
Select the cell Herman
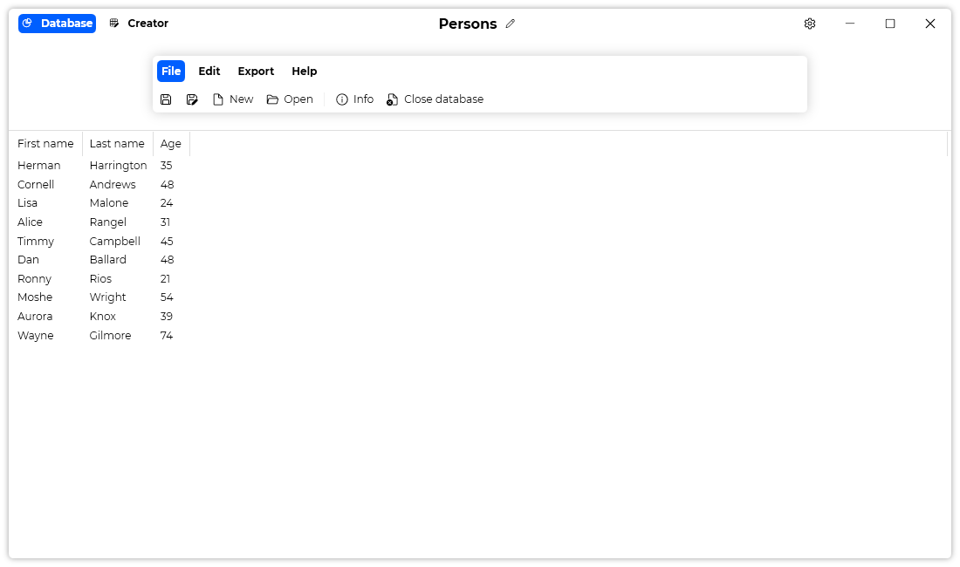click(39, 165)
